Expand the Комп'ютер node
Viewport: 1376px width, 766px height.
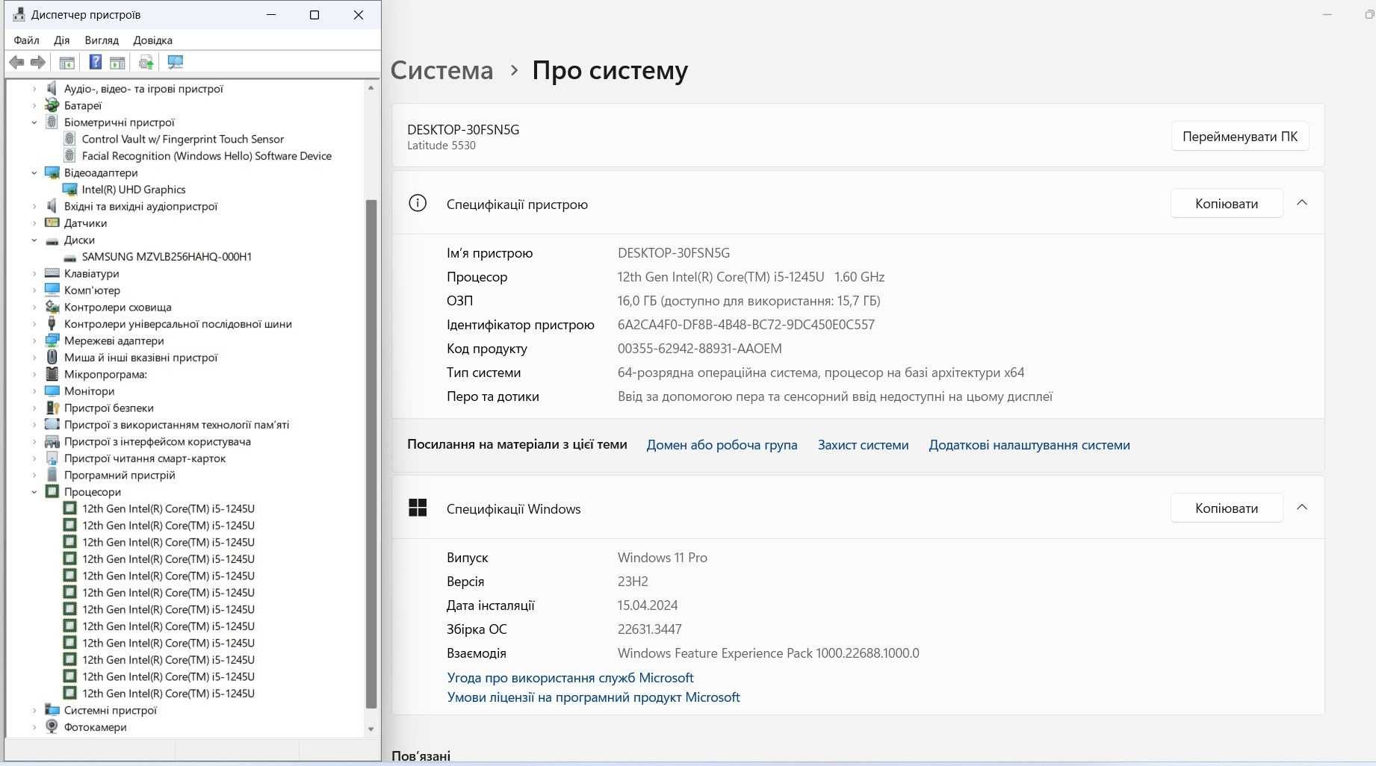pos(34,290)
